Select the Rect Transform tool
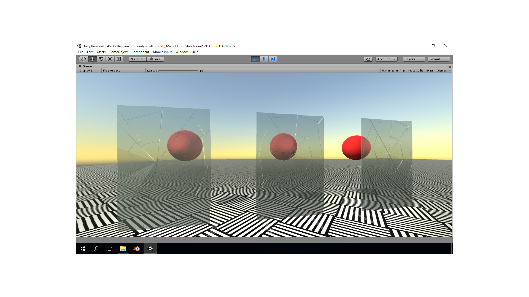This screenshot has width=529, height=297. click(119, 59)
